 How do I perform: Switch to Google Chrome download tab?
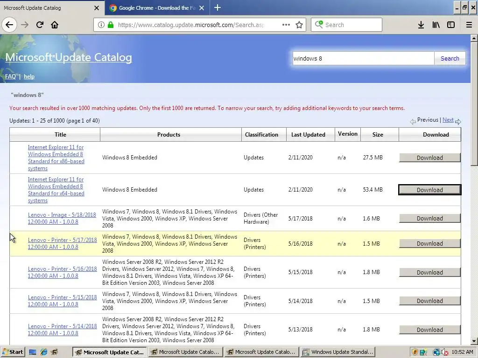[157, 8]
